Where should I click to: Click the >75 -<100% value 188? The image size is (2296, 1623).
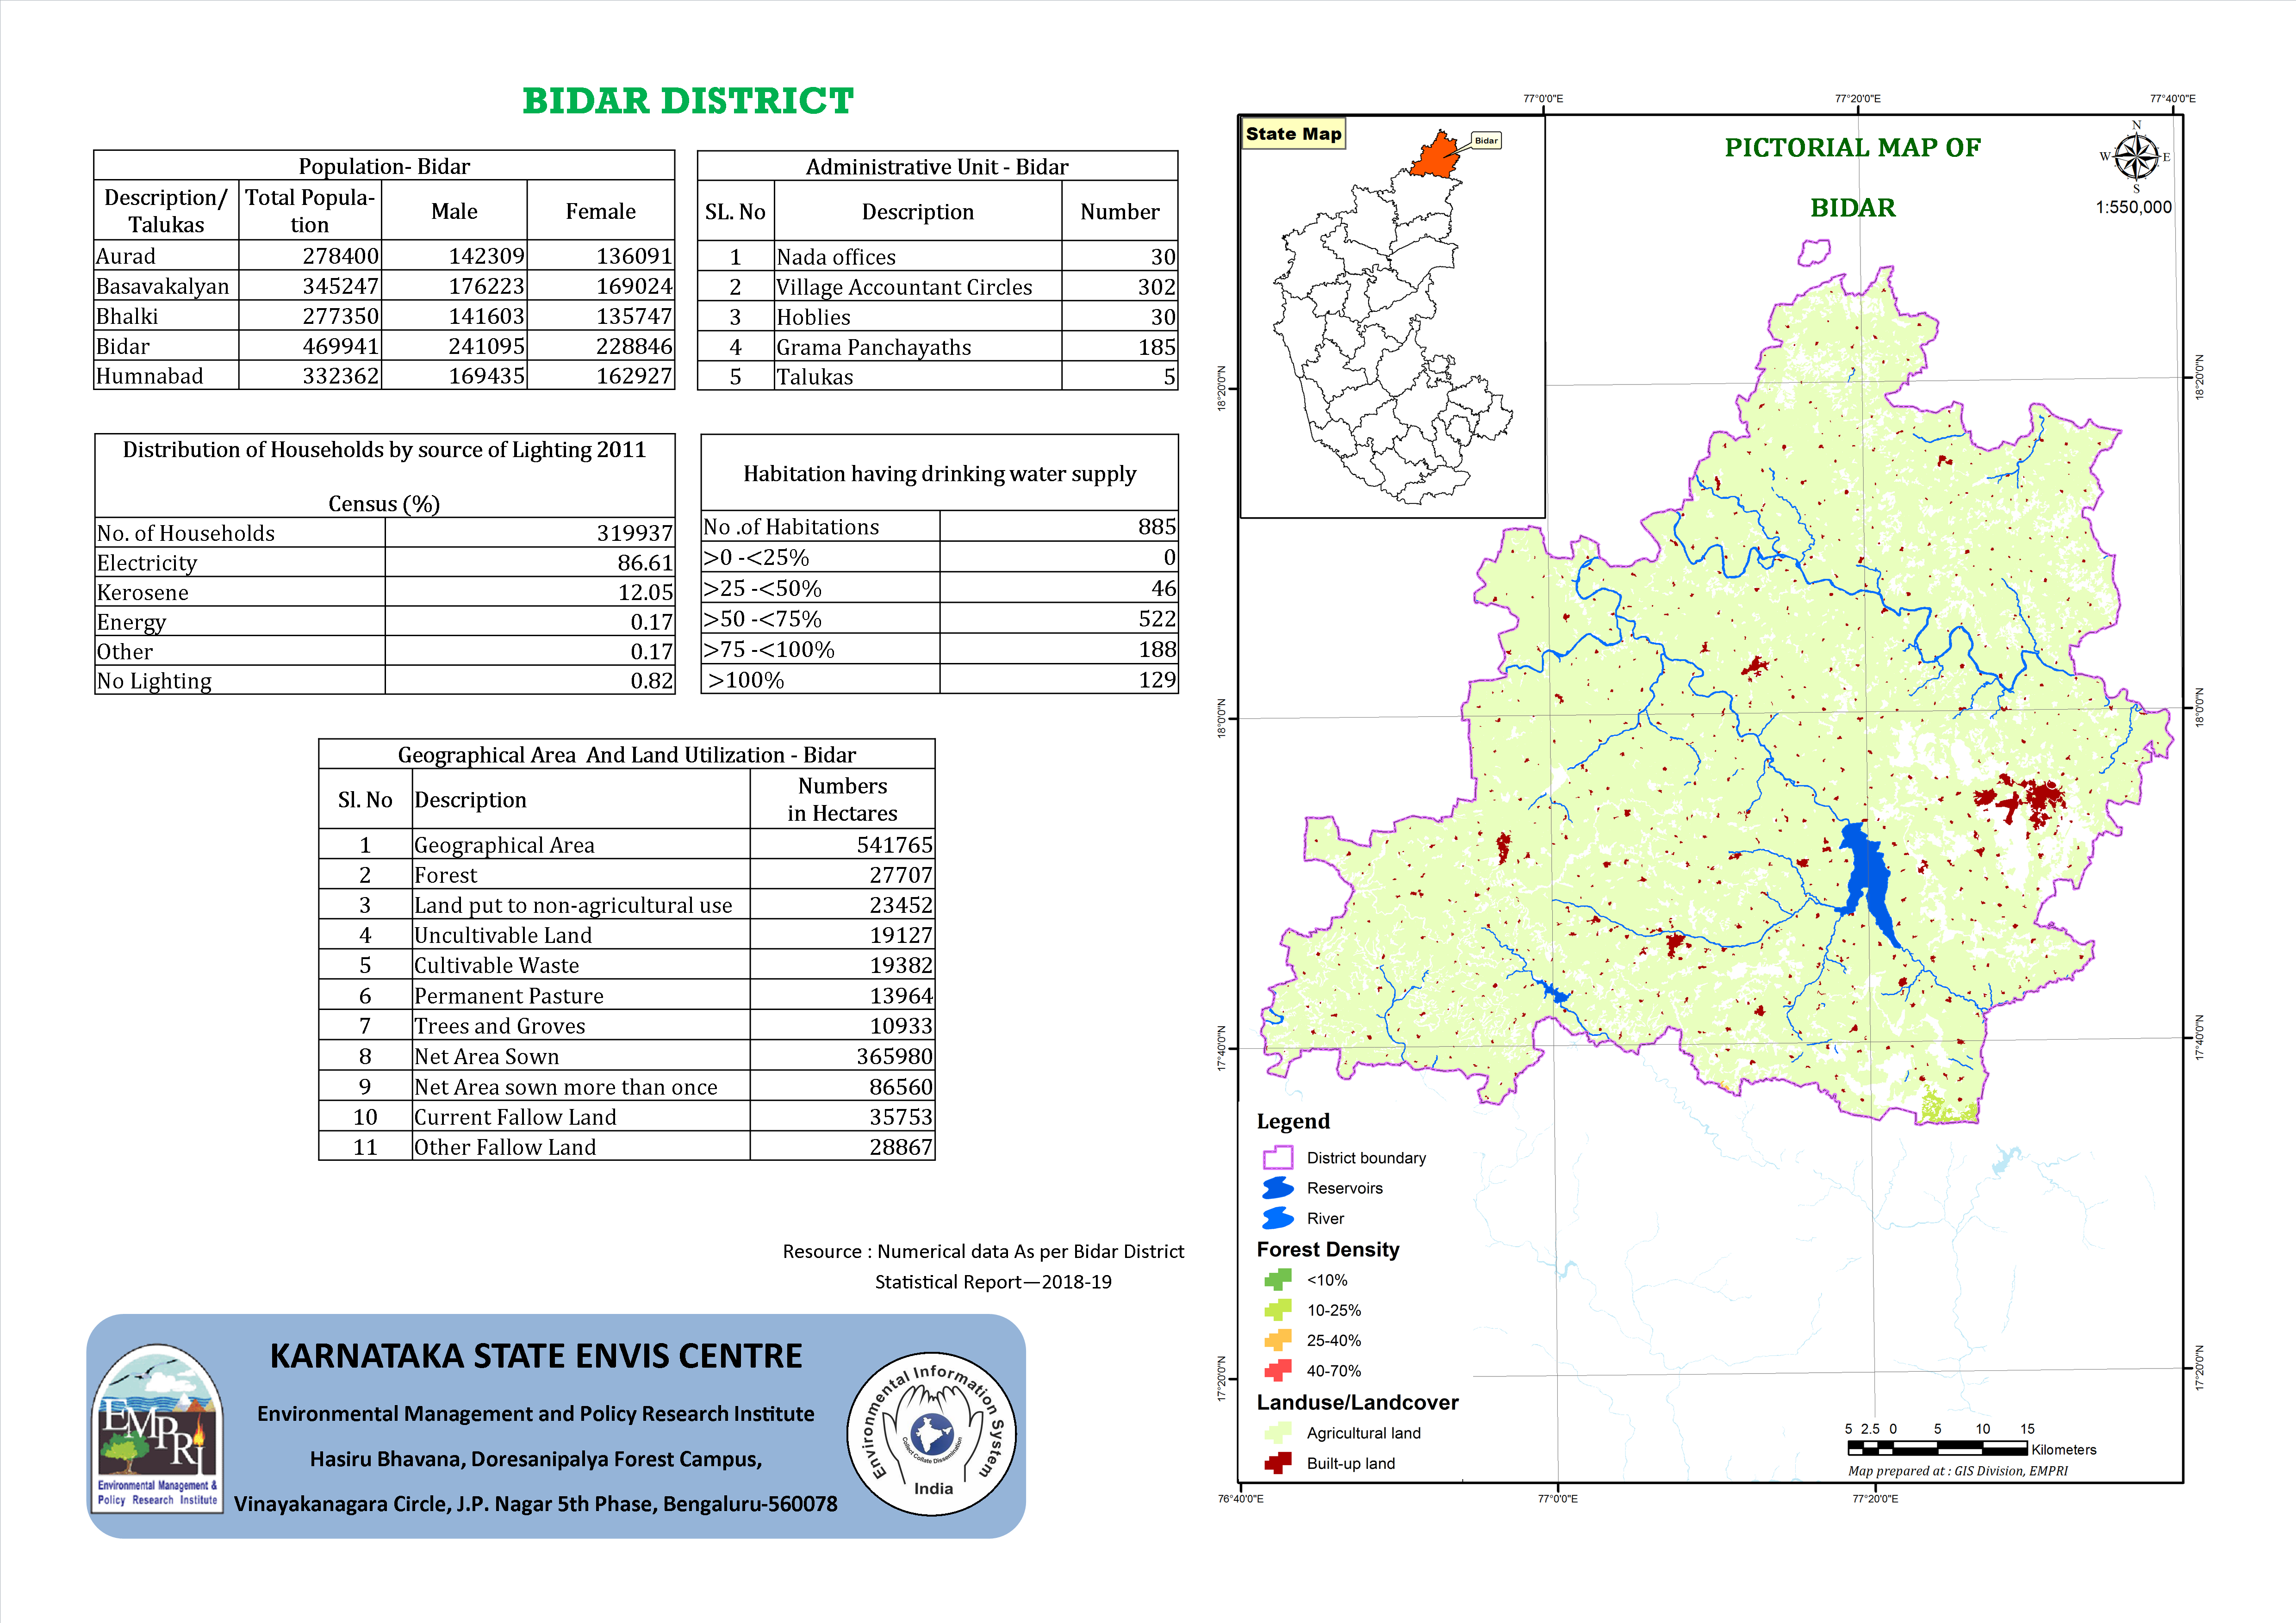pyautogui.click(x=1157, y=650)
